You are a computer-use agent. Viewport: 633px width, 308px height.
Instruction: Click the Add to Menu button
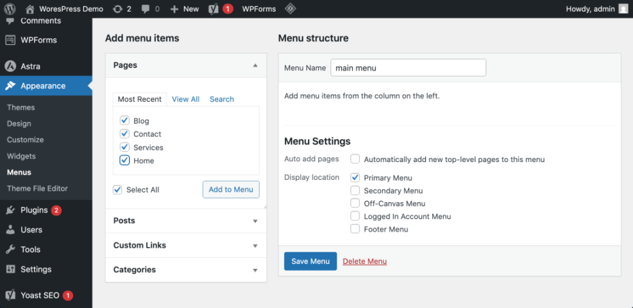point(231,190)
